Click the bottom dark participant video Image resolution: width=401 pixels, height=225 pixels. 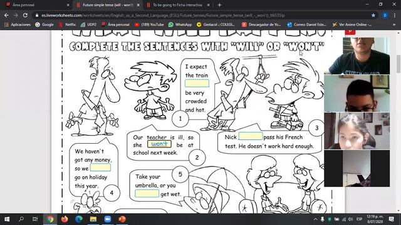click(357, 168)
